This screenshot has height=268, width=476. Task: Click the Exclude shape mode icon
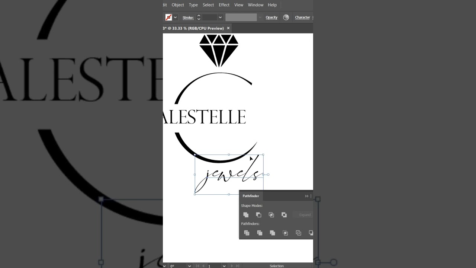[284, 215]
